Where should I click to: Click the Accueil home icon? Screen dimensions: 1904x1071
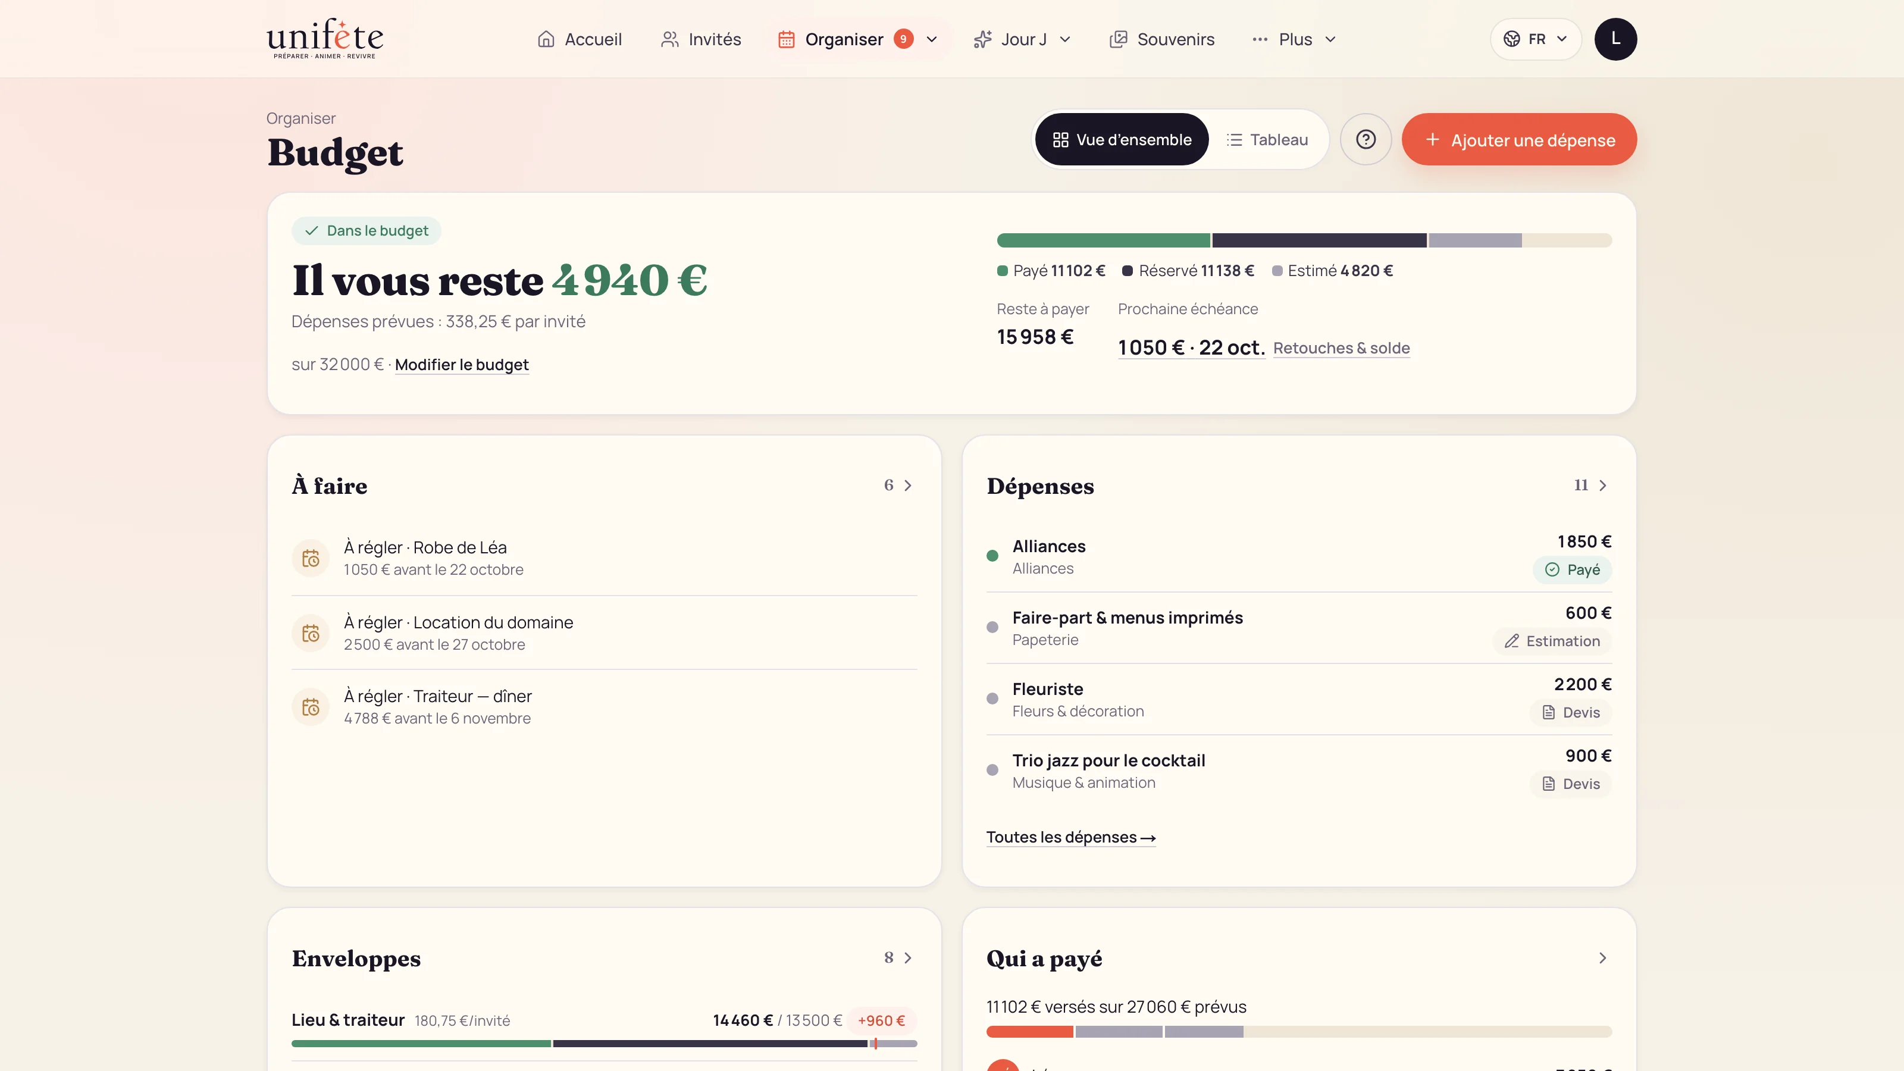(546, 39)
